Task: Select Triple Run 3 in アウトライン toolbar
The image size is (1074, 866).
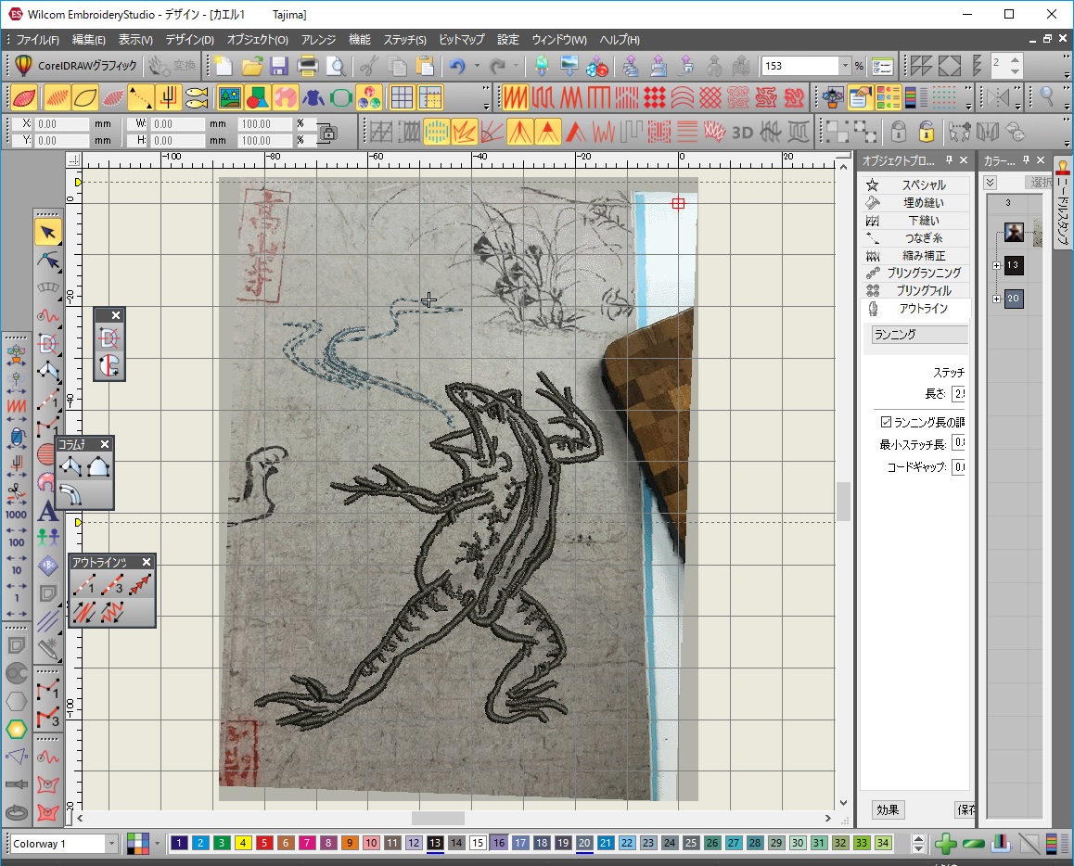Action: 111,585
